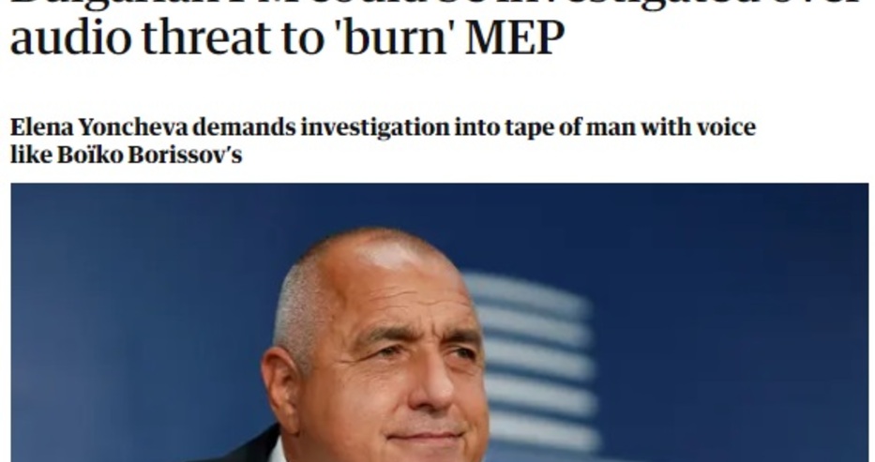Click the partially cut-off top headline line
This screenshot has width=875, height=462.
click(435, 5)
